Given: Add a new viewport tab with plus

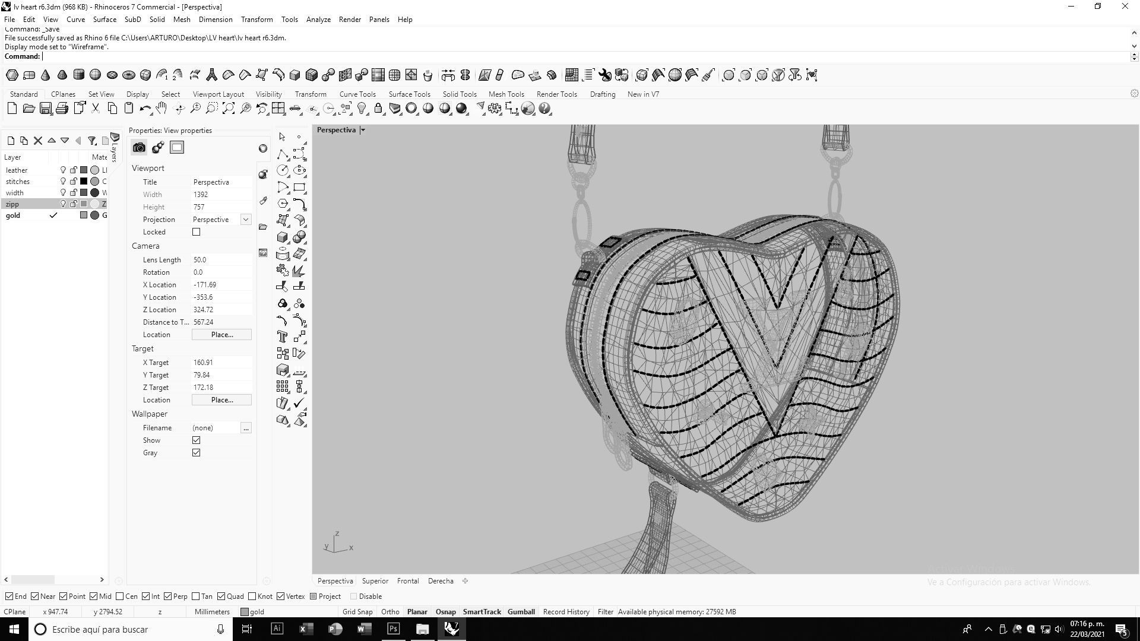Looking at the screenshot, I should tap(465, 581).
